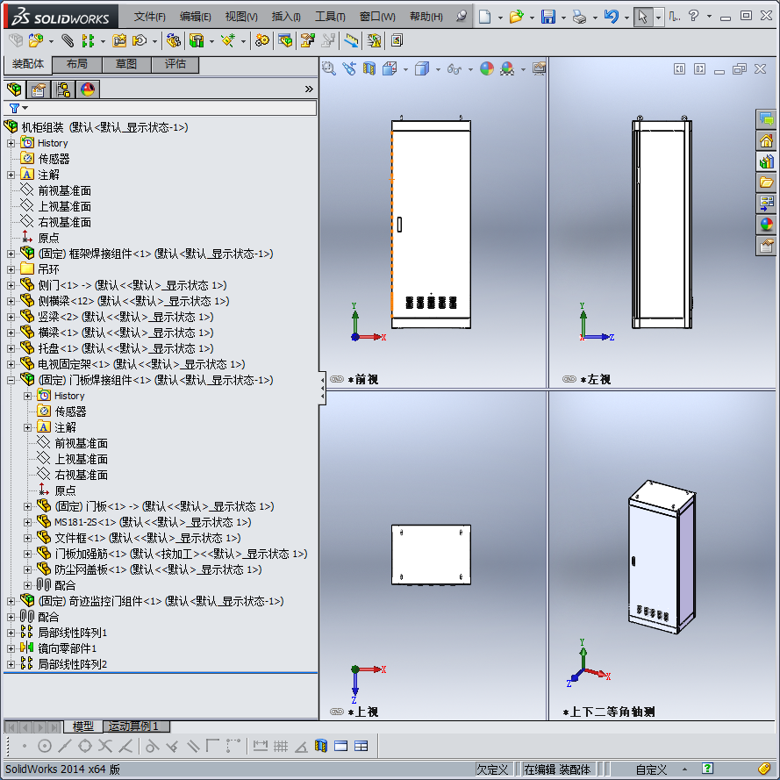Open Edit Appearance color ball
The height and width of the screenshot is (780, 780).
[486, 68]
